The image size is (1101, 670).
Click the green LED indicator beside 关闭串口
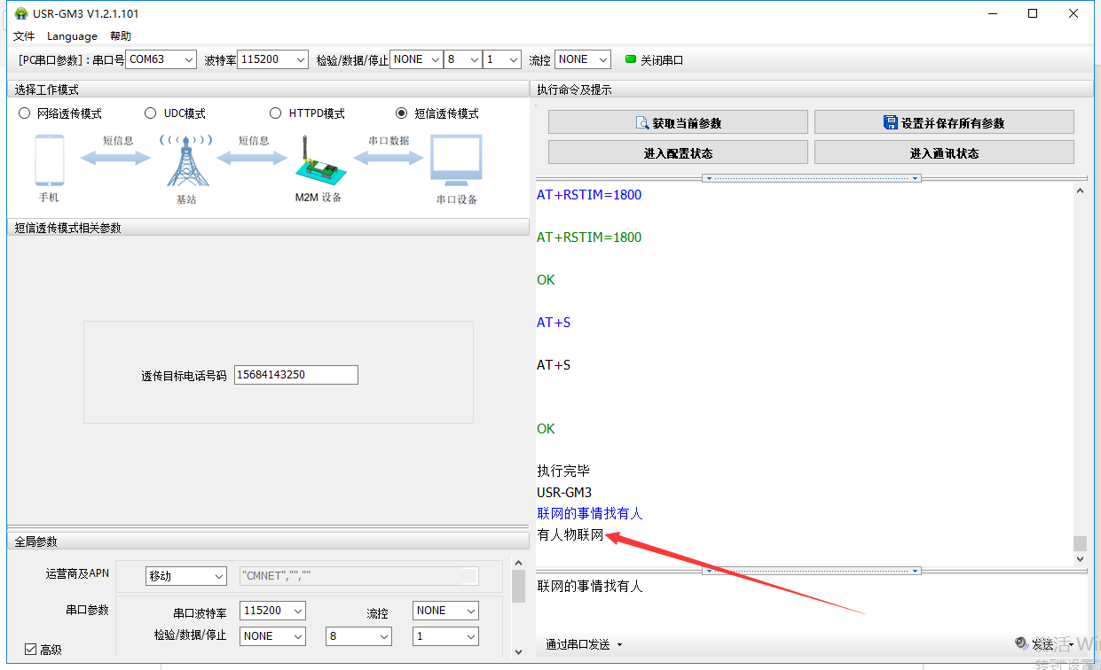click(631, 59)
